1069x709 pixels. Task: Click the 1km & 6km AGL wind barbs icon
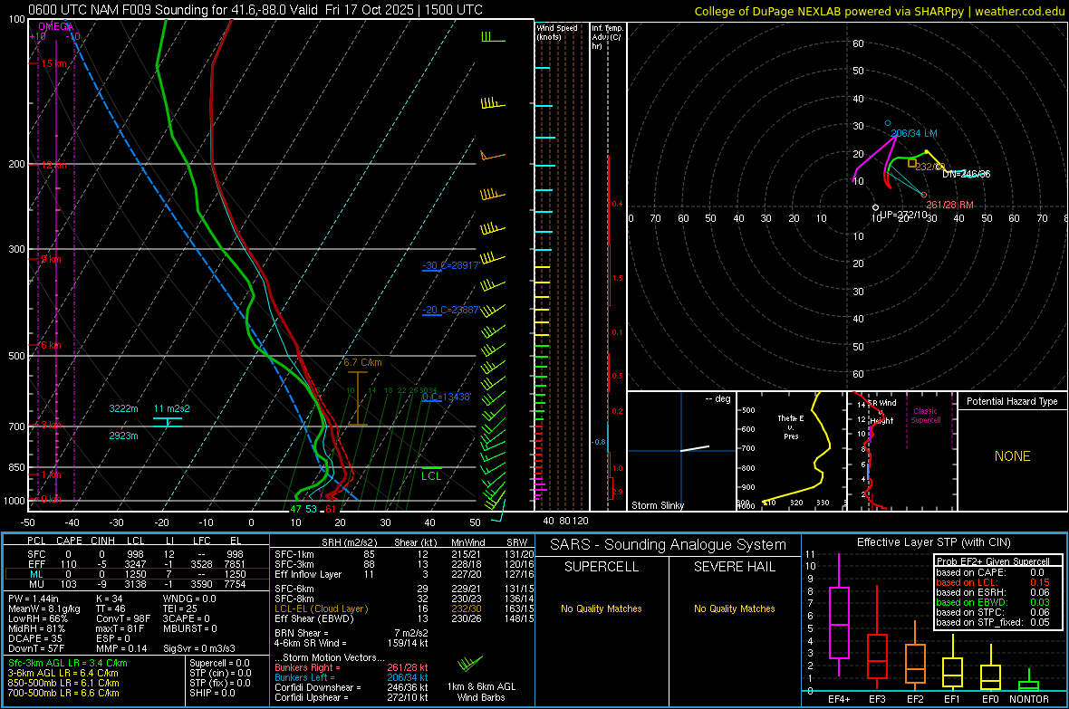click(470, 664)
